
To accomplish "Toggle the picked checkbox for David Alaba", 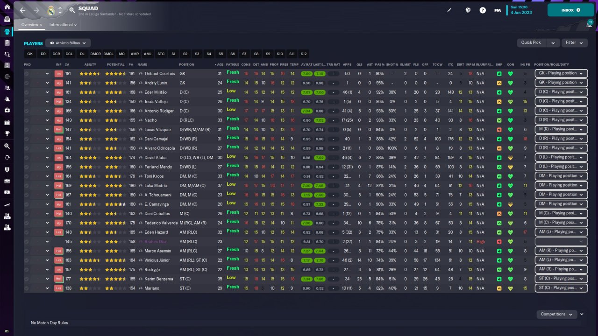I will point(27,157).
